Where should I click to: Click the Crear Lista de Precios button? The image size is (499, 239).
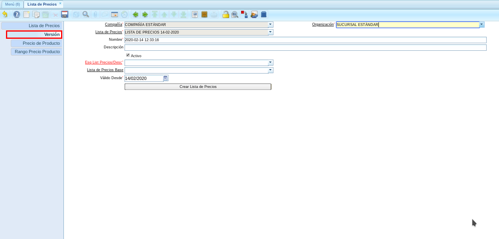[198, 86]
